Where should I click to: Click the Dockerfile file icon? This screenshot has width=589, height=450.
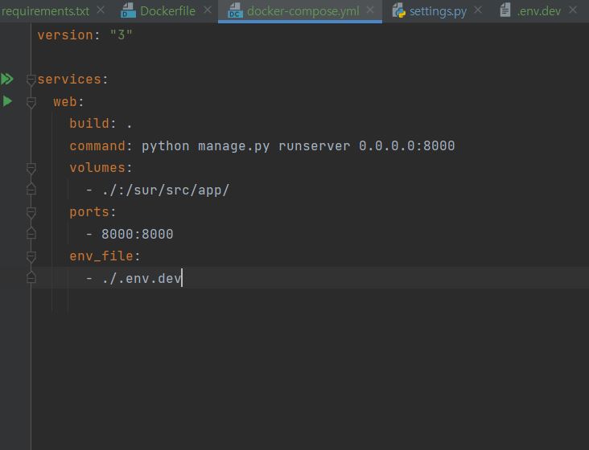128,10
